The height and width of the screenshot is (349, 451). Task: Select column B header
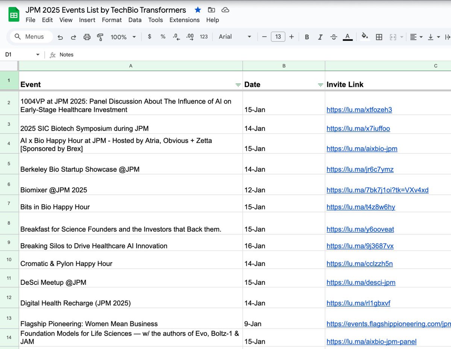click(284, 66)
